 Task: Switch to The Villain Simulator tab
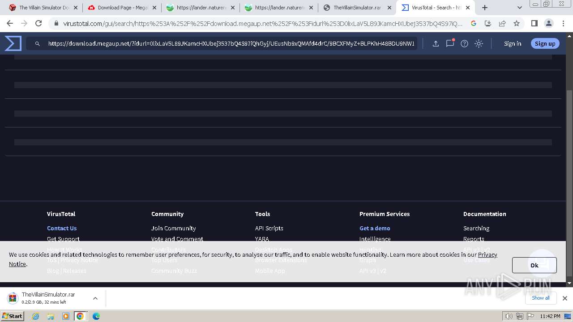[x=43, y=8]
